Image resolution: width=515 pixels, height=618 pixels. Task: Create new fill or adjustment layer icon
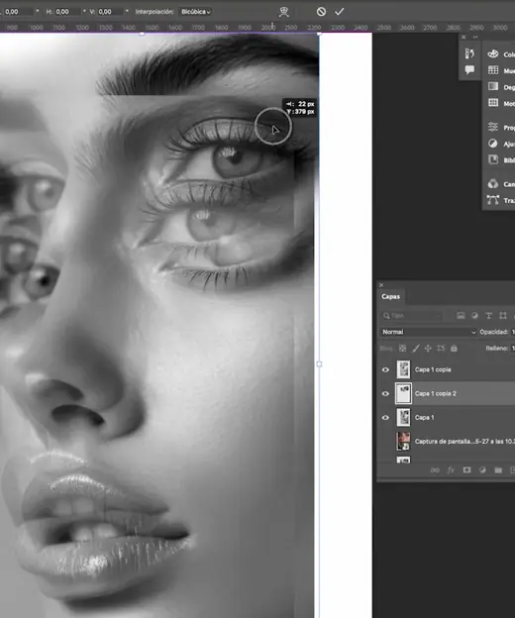(x=482, y=469)
